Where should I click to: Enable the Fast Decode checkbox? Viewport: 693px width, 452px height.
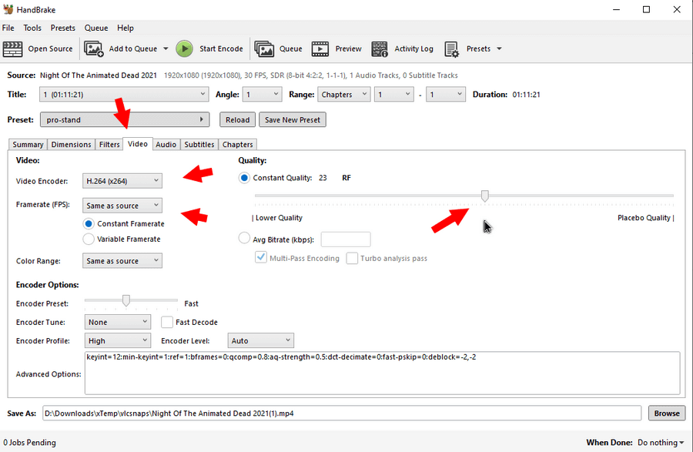coord(167,322)
